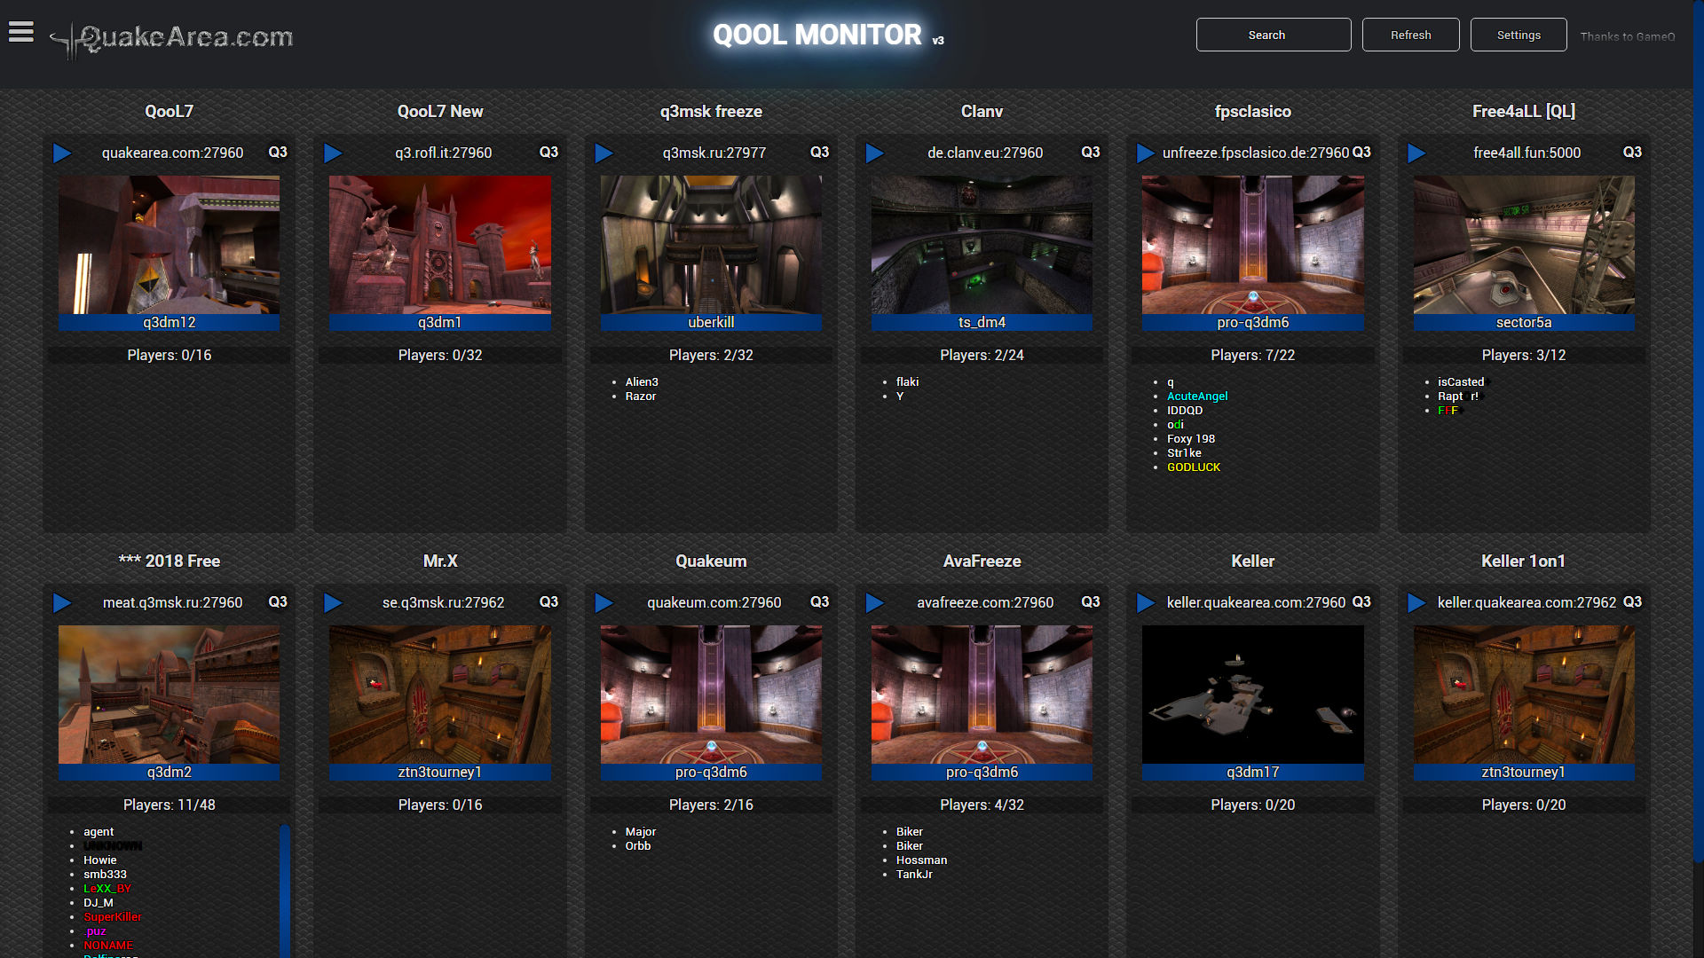Select the Keller 1on1 server title
1704x958 pixels.
click(1524, 561)
